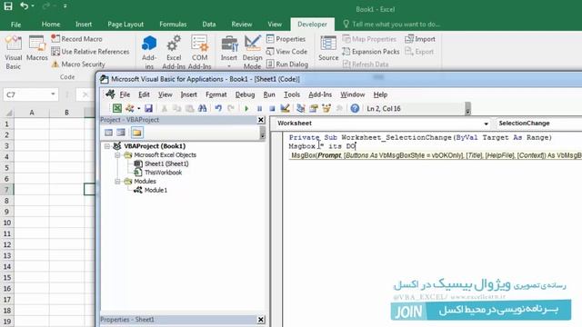Close the Project - VBAProject pane
Image resolution: width=582 pixels, height=327 pixels.
pos(261,120)
